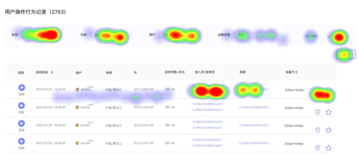Viewport: 359px width, 154px height.
Task: Open the 用户 filter dropdown
Action: (179, 35)
